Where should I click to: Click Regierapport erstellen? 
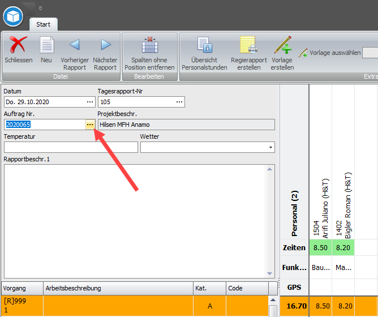pyautogui.click(x=249, y=53)
